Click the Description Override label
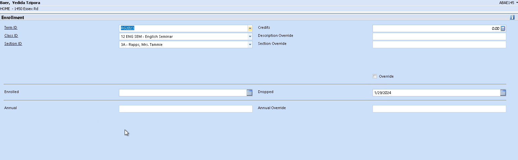The height and width of the screenshot is (160, 518). click(275, 35)
